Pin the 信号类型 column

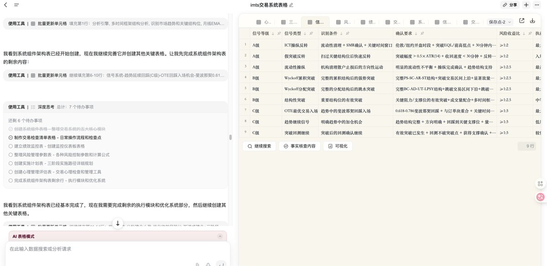[311, 33]
